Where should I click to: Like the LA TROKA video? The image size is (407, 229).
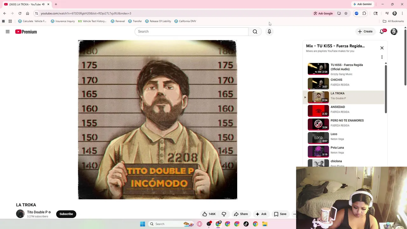pos(209,214)
